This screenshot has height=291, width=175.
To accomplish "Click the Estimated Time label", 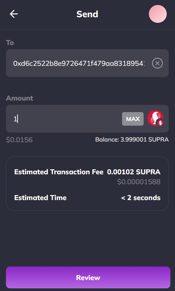I will click(x=40, y=198).
